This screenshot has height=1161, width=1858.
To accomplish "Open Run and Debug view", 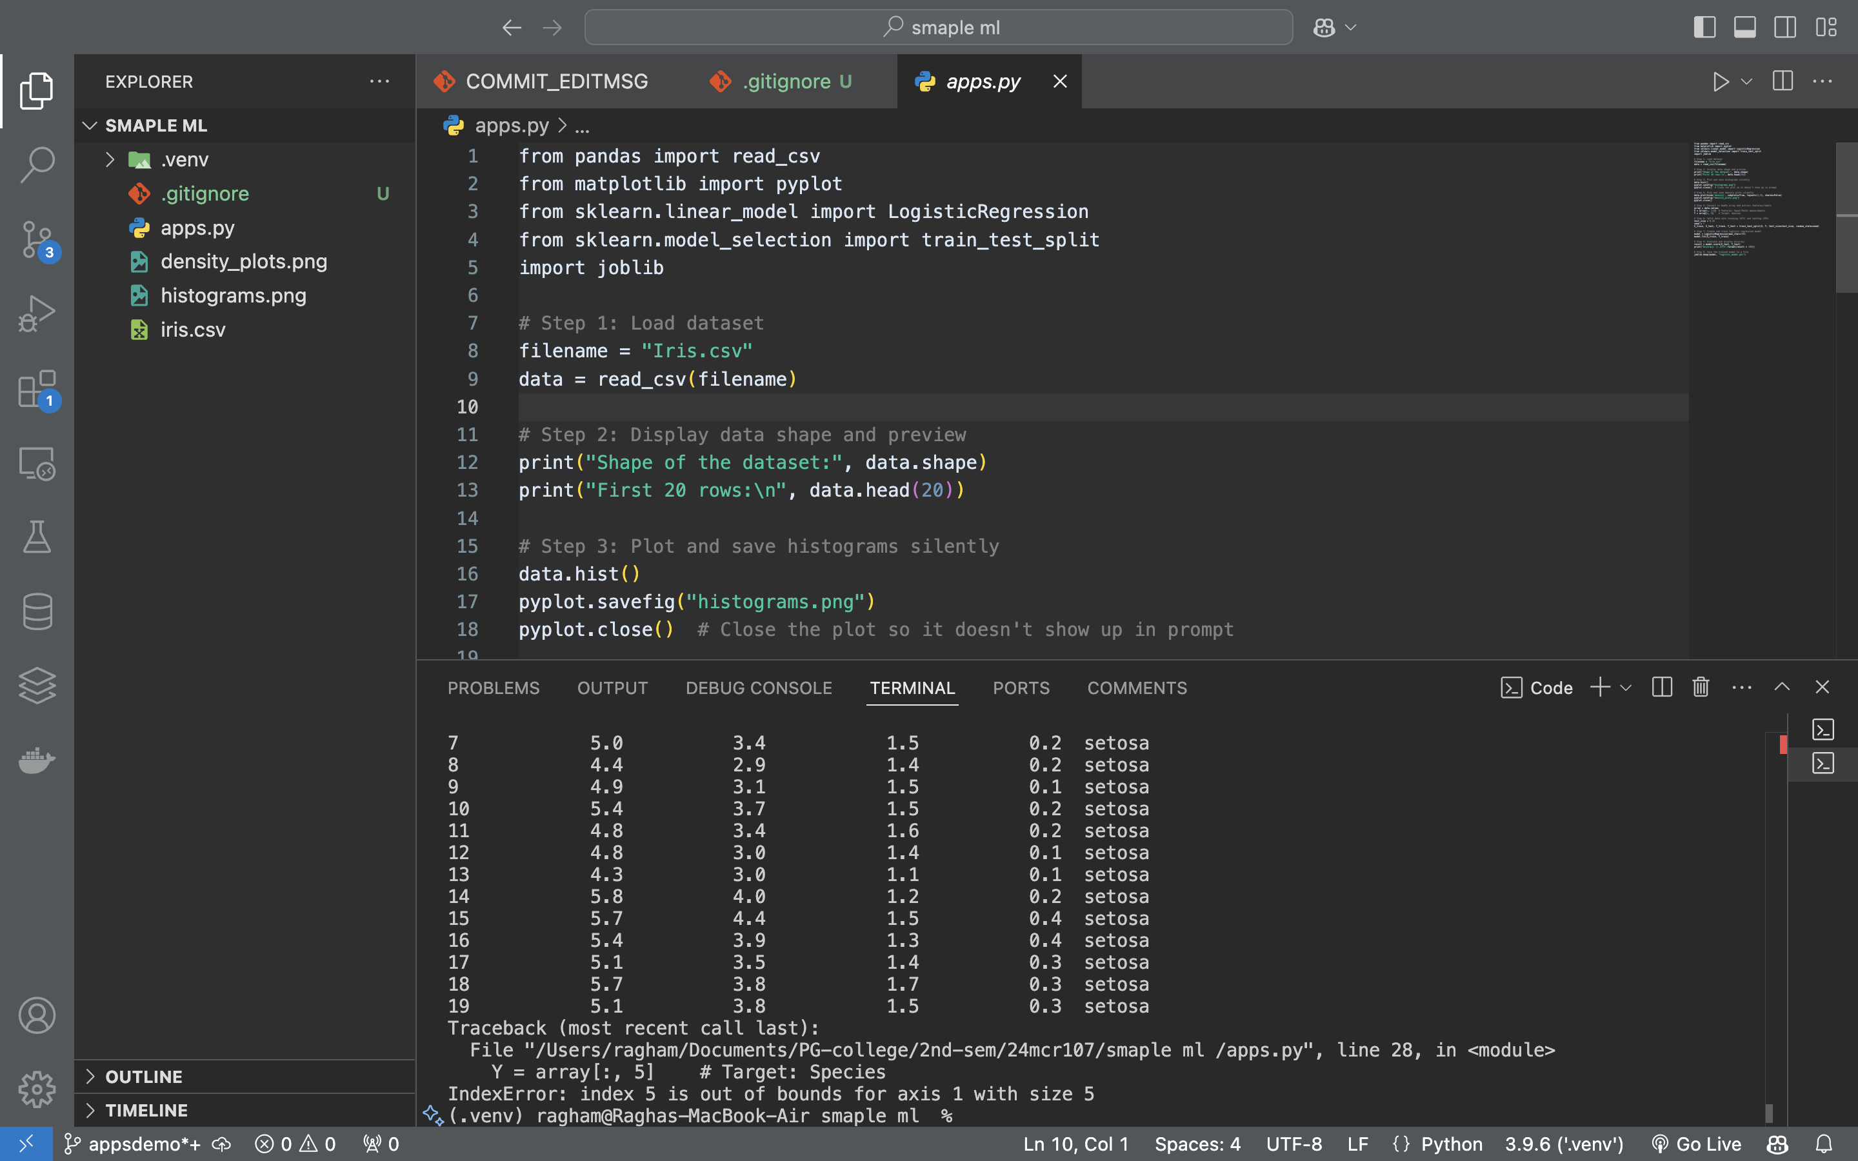I will point(36,313).
